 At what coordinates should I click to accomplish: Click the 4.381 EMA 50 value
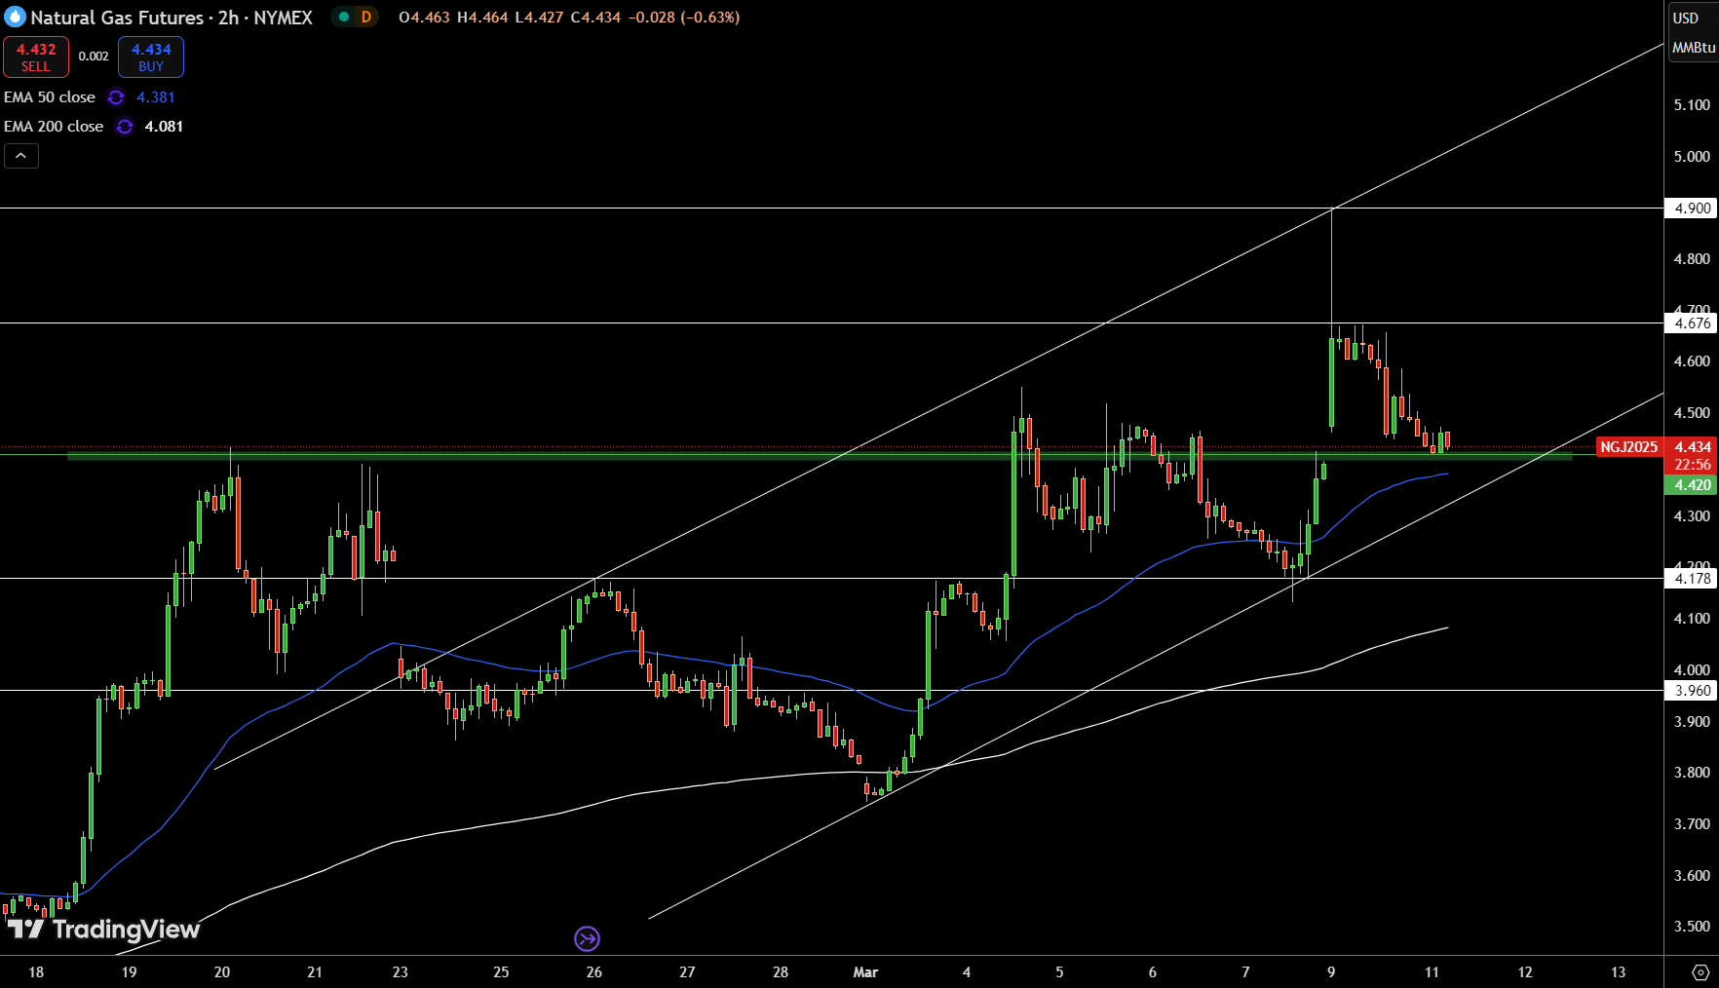(156, 97)
